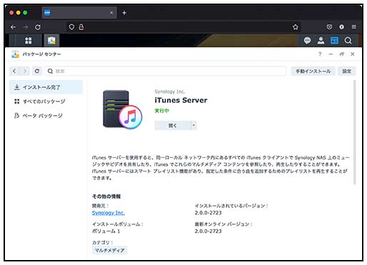Open the DSM user account menu
The height and width of the screenshot is (265, 367).
tap(321, 41)
